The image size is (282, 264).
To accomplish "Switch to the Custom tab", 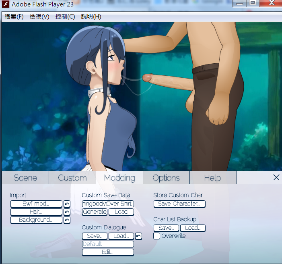I will [x=72, y=178].
